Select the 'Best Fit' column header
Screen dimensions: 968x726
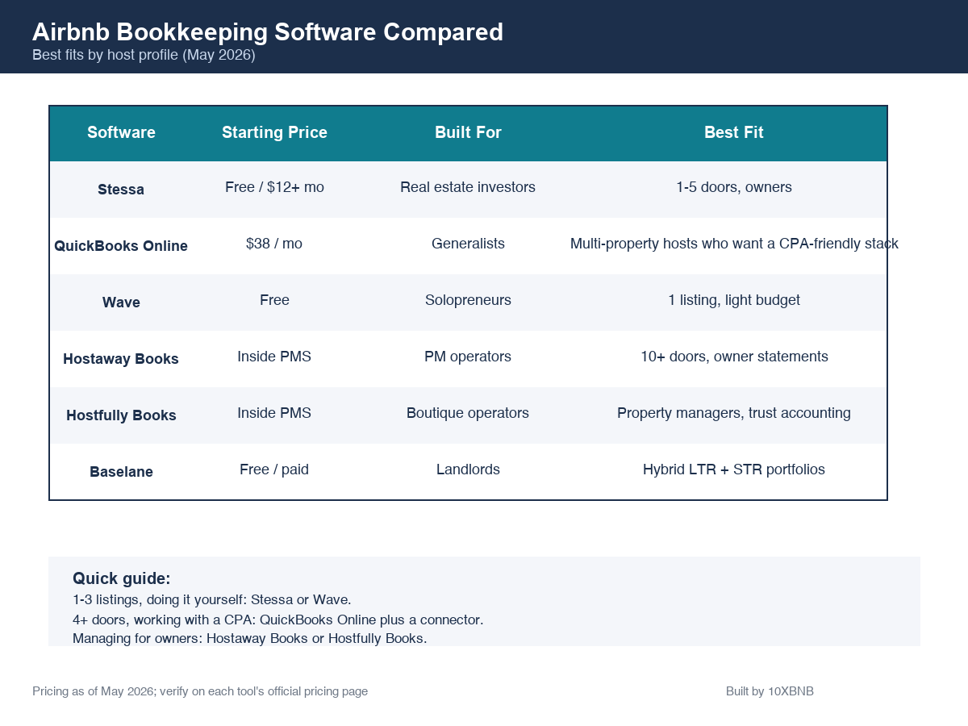click(733, 132)
